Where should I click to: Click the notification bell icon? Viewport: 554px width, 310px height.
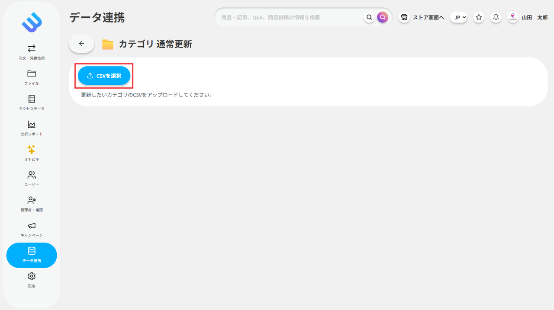pos(496,17)
